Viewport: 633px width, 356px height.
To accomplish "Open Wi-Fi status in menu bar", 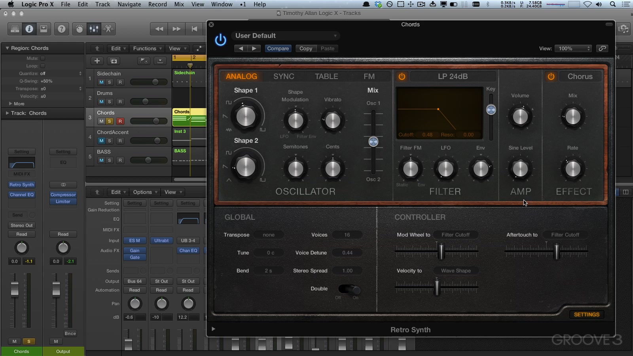I will (588, 4).
